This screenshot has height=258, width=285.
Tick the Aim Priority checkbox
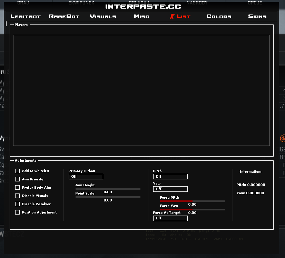(18, 179)
